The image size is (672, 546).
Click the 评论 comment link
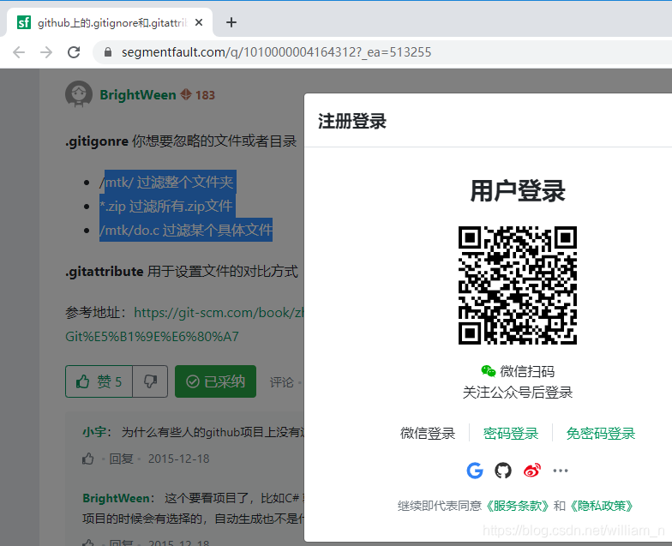[x=281, y=382]
